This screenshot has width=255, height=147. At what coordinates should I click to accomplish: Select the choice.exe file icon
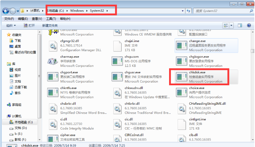pyautogui.click(x=181, y=92)
